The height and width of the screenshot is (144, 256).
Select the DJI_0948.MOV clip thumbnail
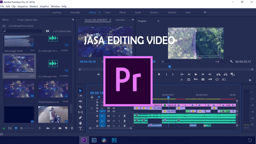(x=19, y=64)
